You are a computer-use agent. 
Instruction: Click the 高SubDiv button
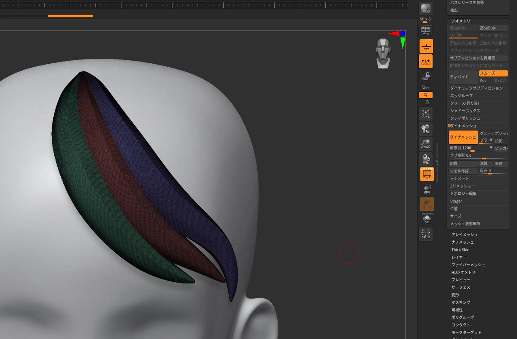point(493,28)
